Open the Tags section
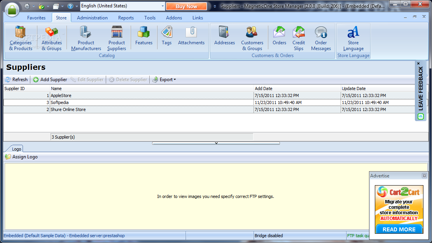Image resolution: width=432 pixels, height=243 pixels. coord(167,36)
